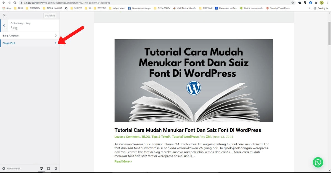The width and height of the screenshot is (331, 173).
Task: Open the IG bookmark folder
Action: point(88,8)
